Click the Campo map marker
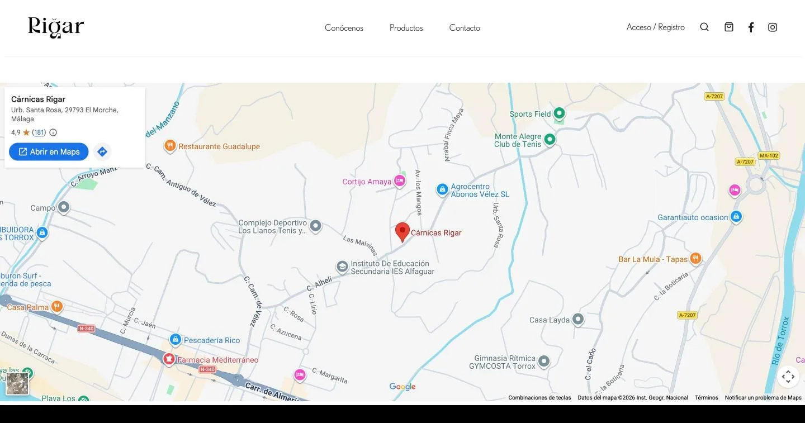805x423 pixels. click(x=64, y=207)
